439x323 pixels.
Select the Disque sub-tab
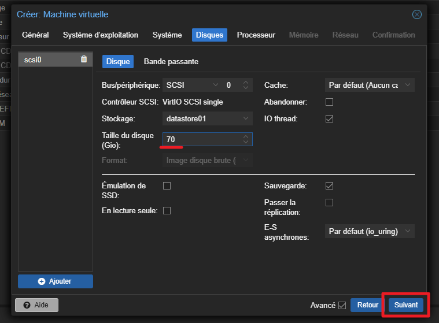click(118, 61)
